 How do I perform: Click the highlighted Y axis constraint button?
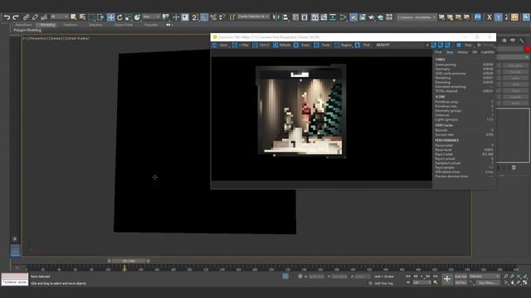pyautogui.click(x=498, y=17)
